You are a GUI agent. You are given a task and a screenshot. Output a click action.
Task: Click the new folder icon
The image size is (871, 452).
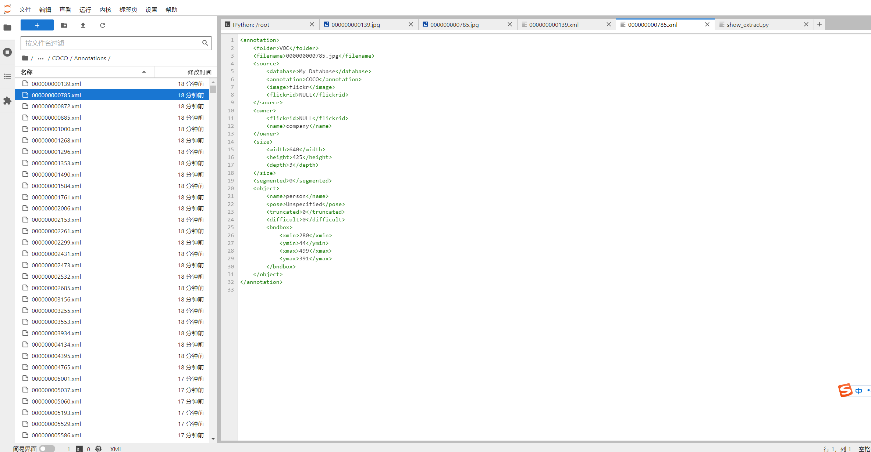[x=64, y=25]
